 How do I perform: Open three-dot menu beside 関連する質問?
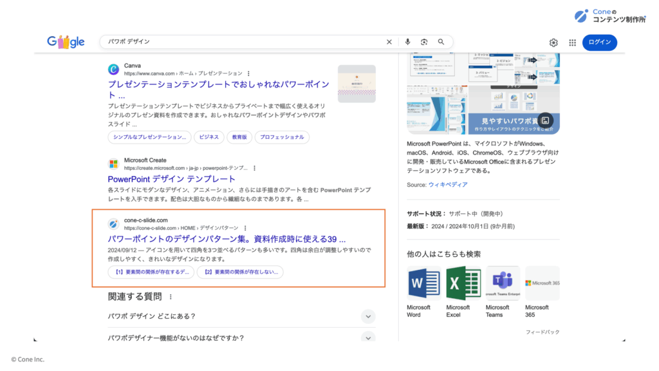click(171, 297)
